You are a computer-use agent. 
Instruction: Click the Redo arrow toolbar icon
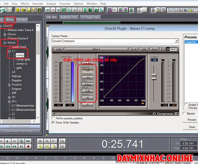(x=53, y=10)
